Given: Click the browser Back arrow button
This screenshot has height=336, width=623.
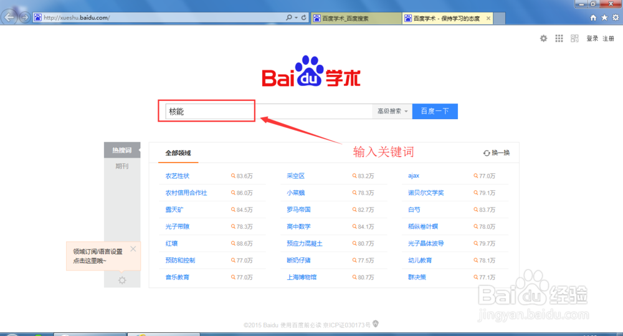Looking at the screenshot, I should pyautogui.click(x=9, y=17).
